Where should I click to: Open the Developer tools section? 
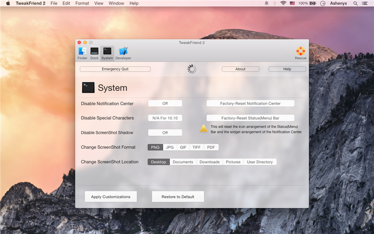123,53
